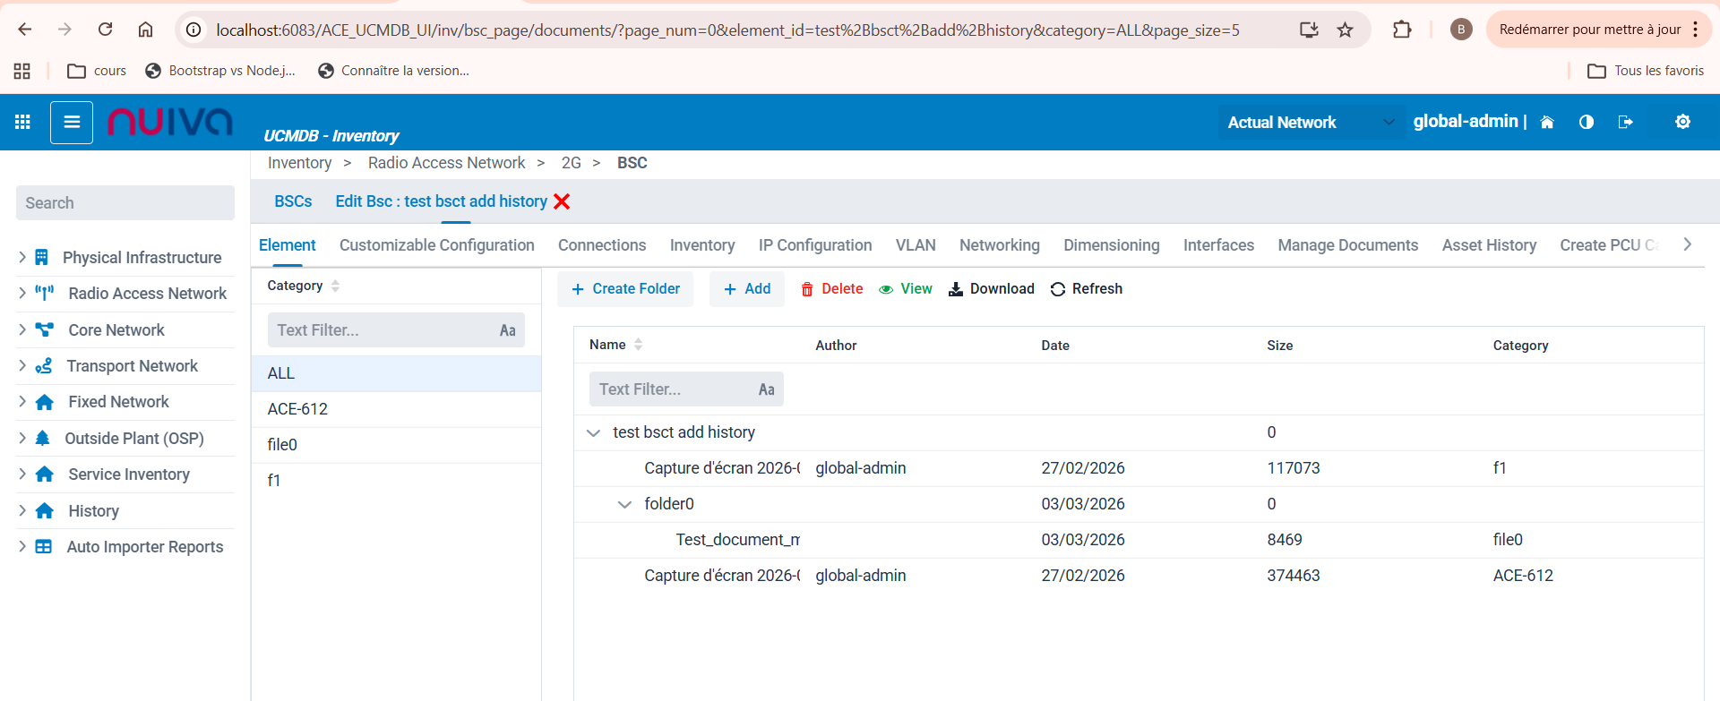Open the apps grid launcher icon
Image resolution: width=1720 pixels, height=701 pixels.
pos(22,122)
